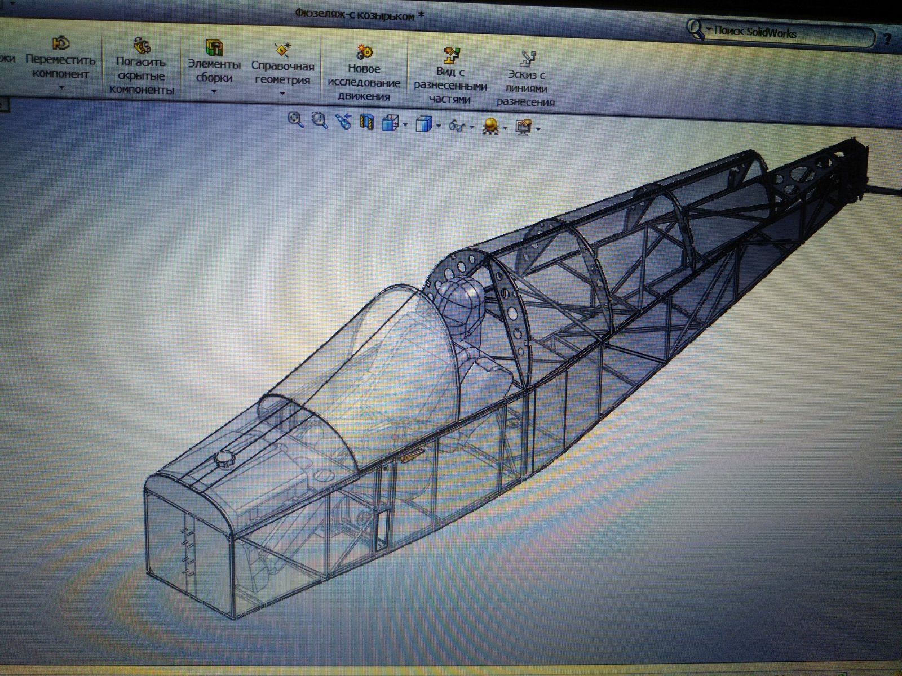Open Элементы сборки assembly features
Image resolution: width=902 pixels, height=676 pixels.
pos(214,48)
